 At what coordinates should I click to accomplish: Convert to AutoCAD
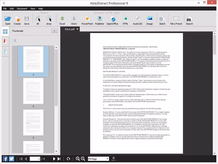pos(138,20)
